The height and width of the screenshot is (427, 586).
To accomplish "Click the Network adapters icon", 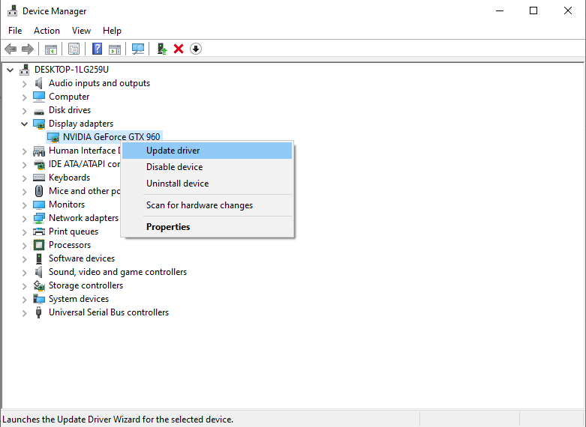I will [x=39, y=218].
